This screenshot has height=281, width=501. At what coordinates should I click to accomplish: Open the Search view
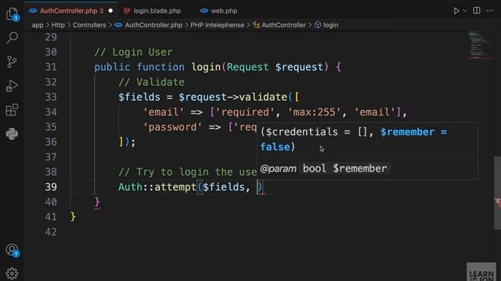[x=13, y=37]
